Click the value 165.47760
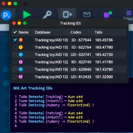Screen dimensions: 133x133 104,47
